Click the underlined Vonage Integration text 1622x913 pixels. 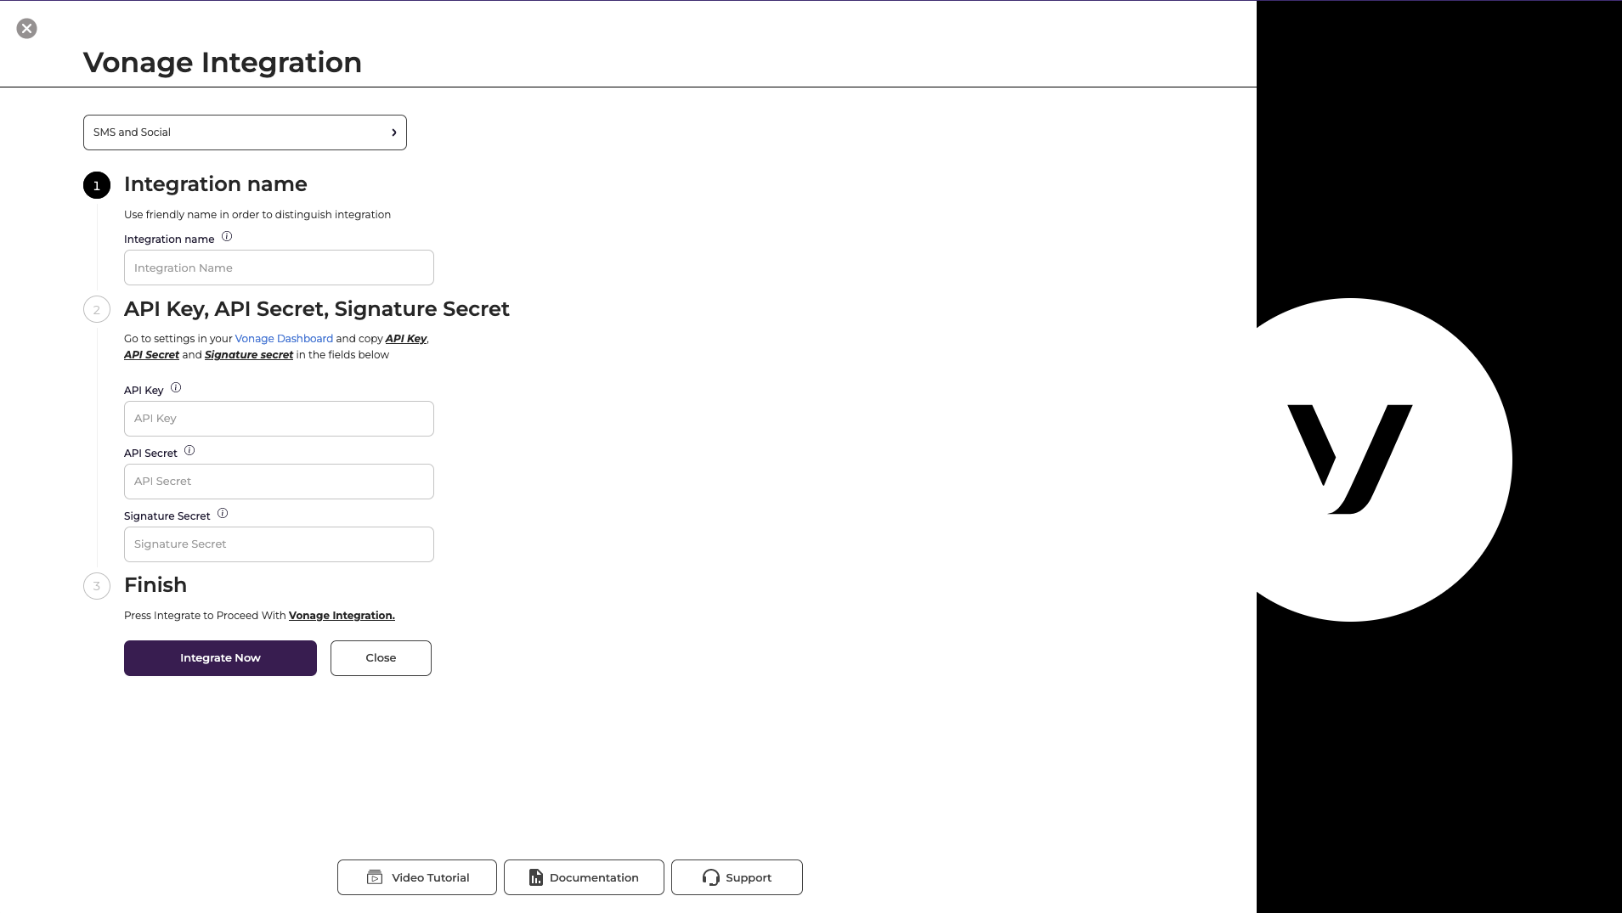point(342,616)
